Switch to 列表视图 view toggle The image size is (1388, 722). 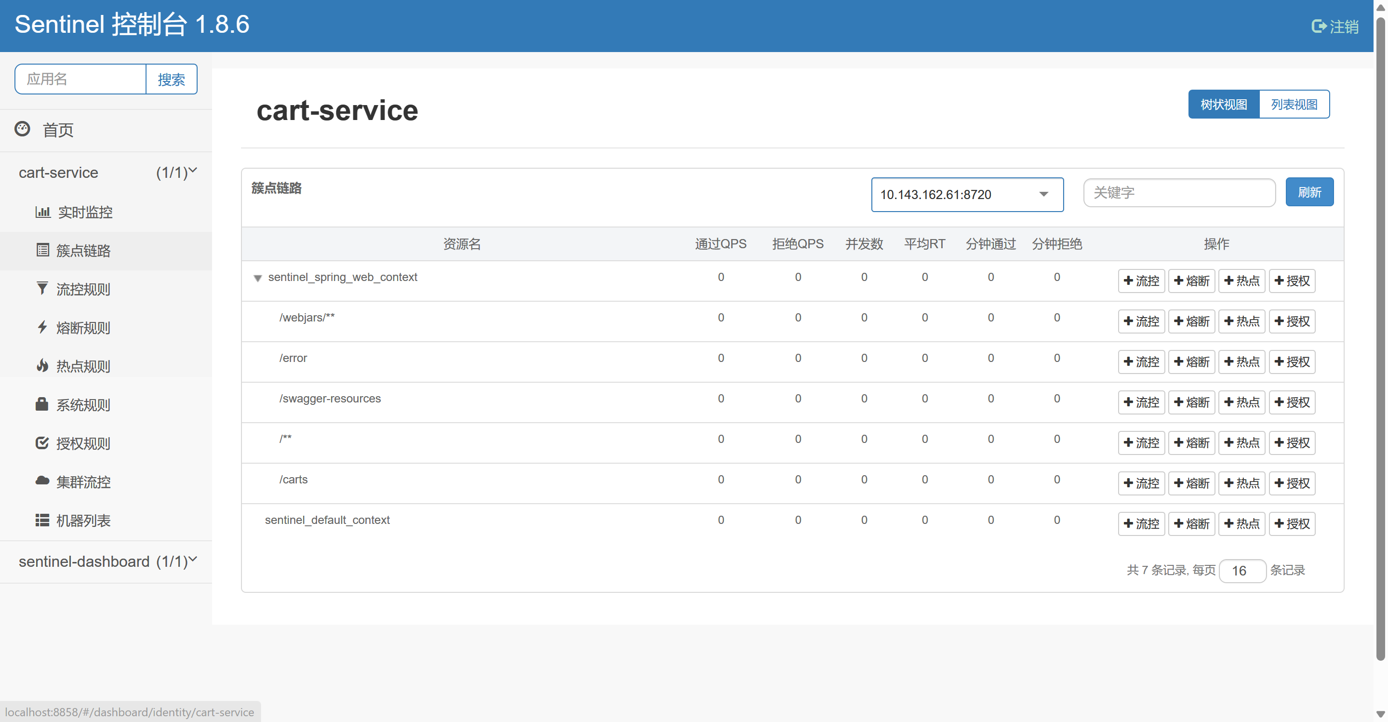tap(1294, 105)
